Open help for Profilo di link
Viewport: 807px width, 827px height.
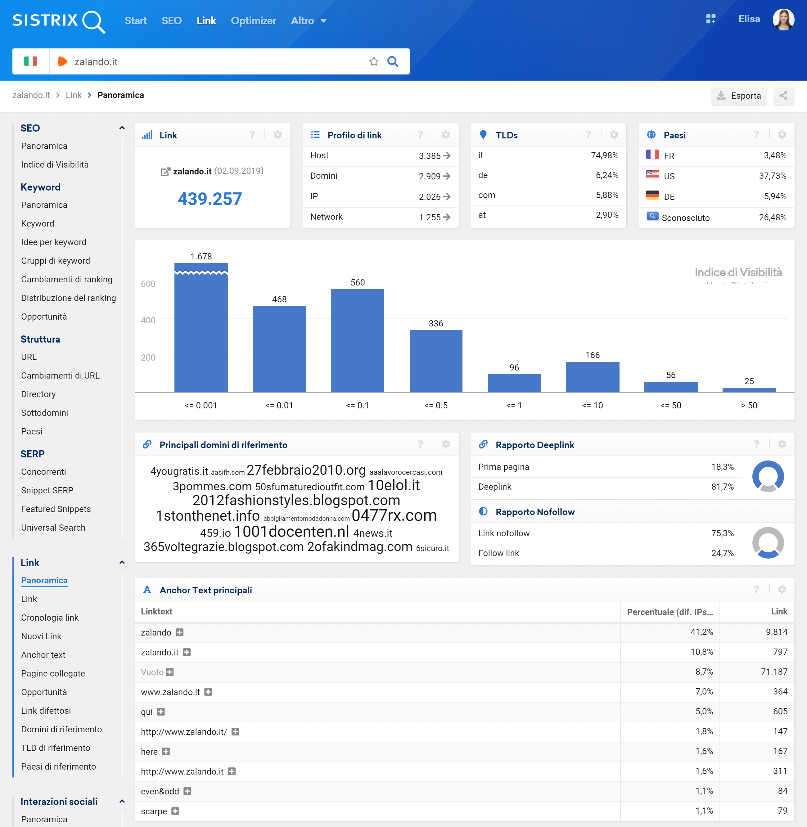[420, 135]
